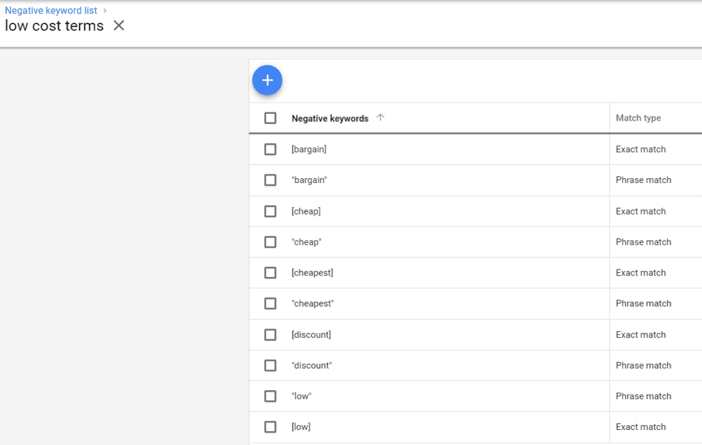Check the box for "bargain" phrase keyword
702x445 pixels.
(270, 180)
